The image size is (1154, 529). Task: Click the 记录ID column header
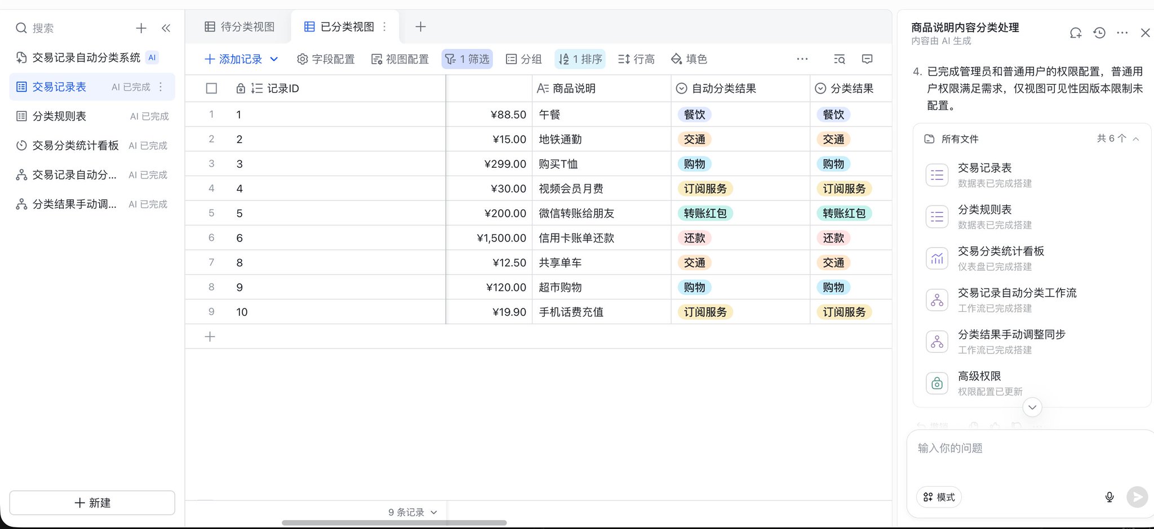316,88
